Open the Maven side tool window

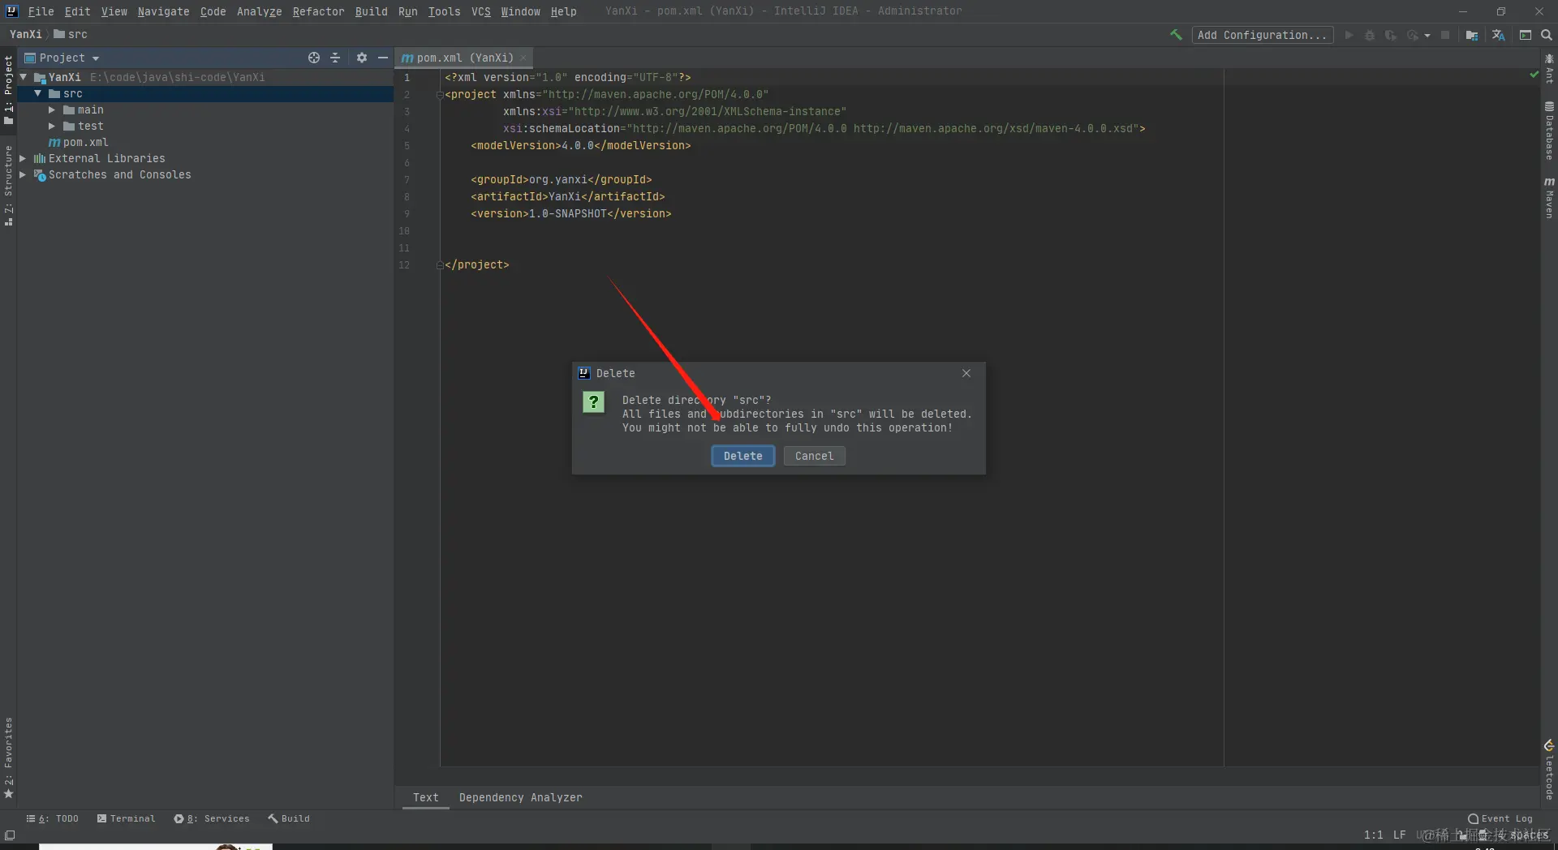pyautogui.click(x=1549, y=198)
